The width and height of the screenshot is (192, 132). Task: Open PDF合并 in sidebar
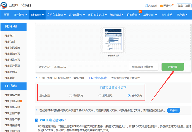click(10, 36)
